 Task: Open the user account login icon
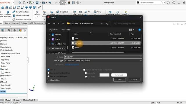pyautogui.click(x=168, y=3)
